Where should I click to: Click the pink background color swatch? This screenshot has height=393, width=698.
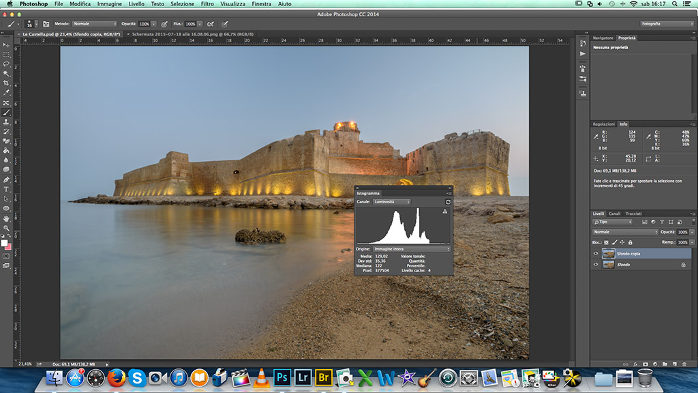8,246
